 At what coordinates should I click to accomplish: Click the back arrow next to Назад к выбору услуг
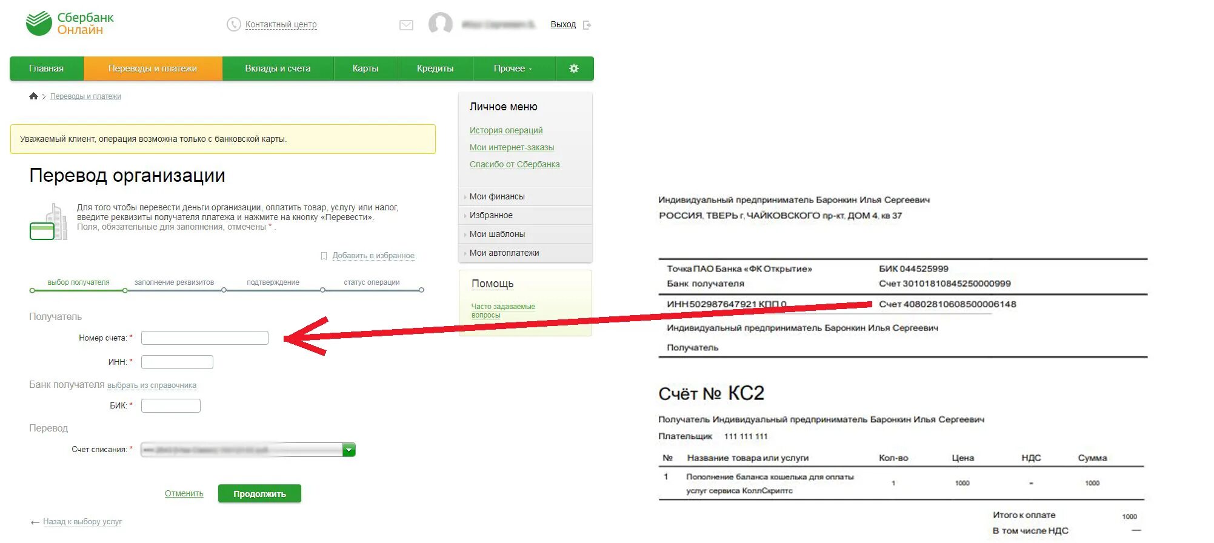(x=35, y=522)
